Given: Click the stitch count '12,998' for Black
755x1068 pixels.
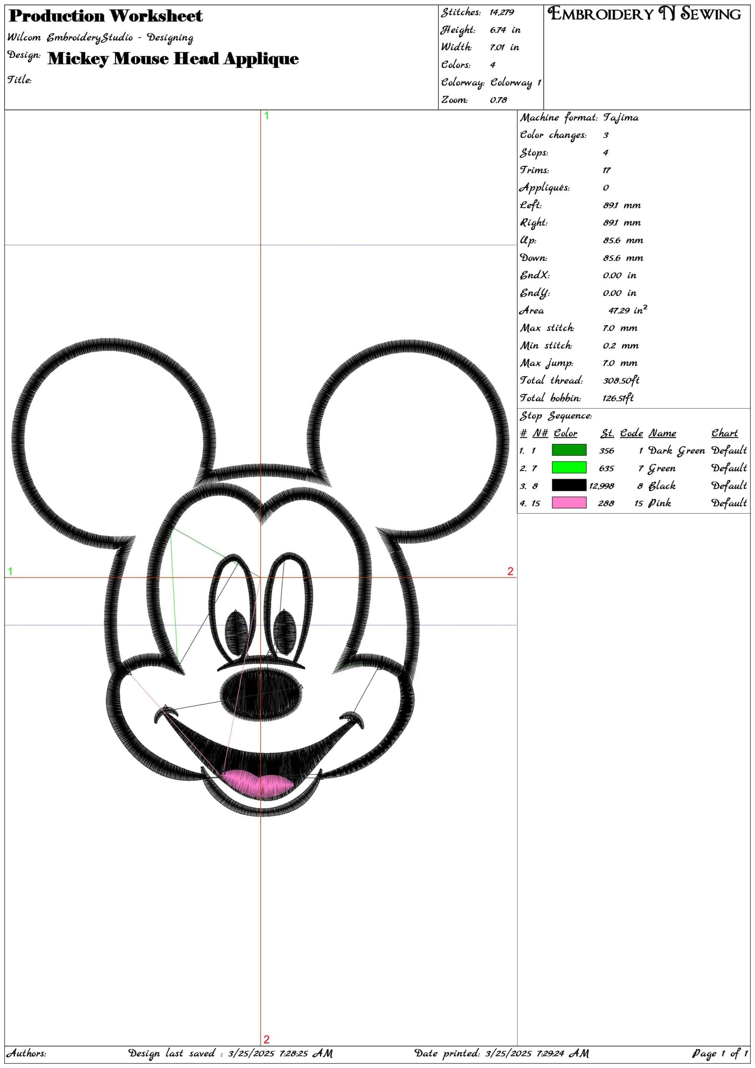Looking at the screenshot, I should 601,486.
